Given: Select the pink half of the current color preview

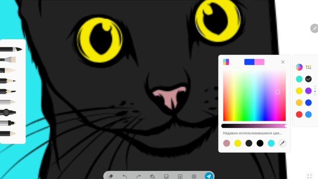Looking at the screenshot, I should point(259,62).
